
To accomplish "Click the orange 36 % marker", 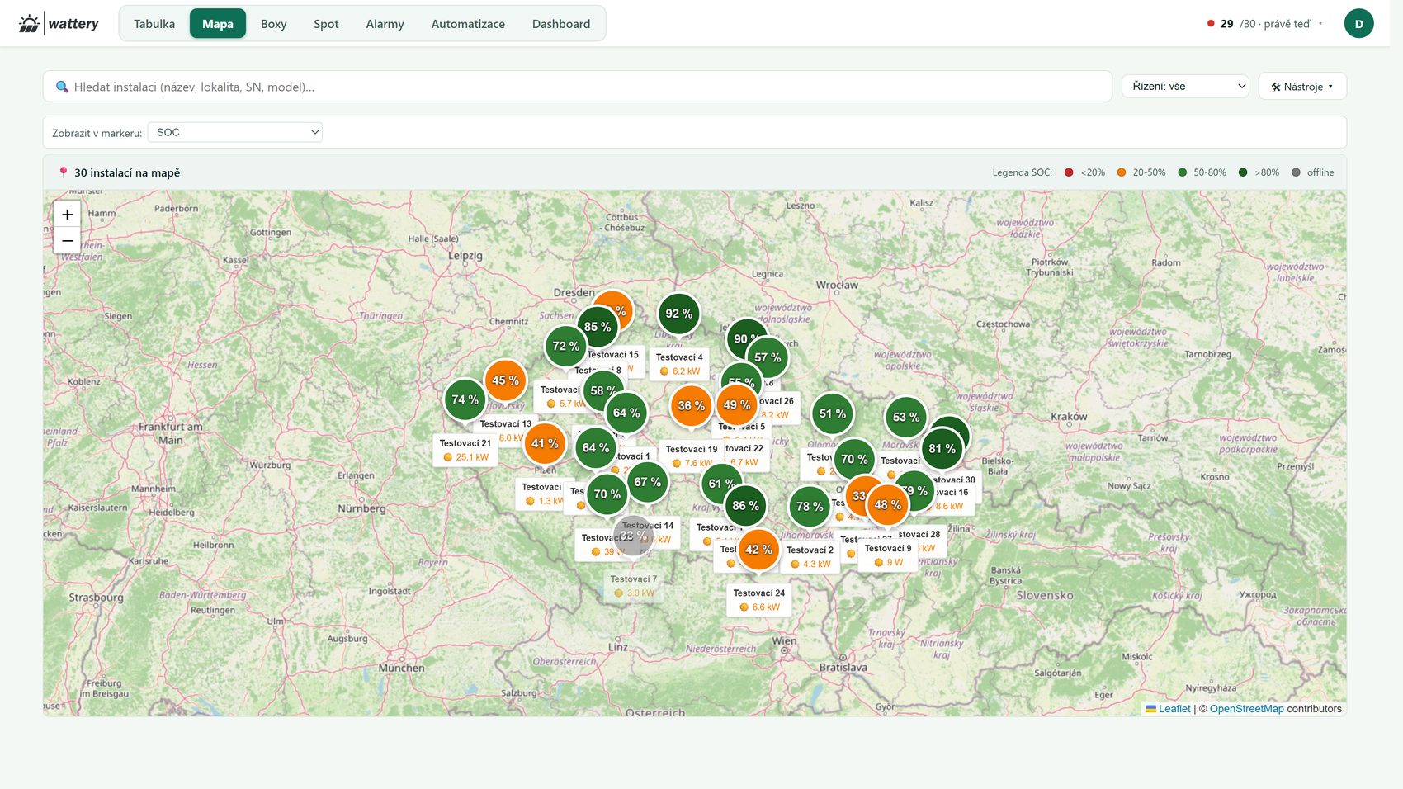I will (x=691, y=406).
